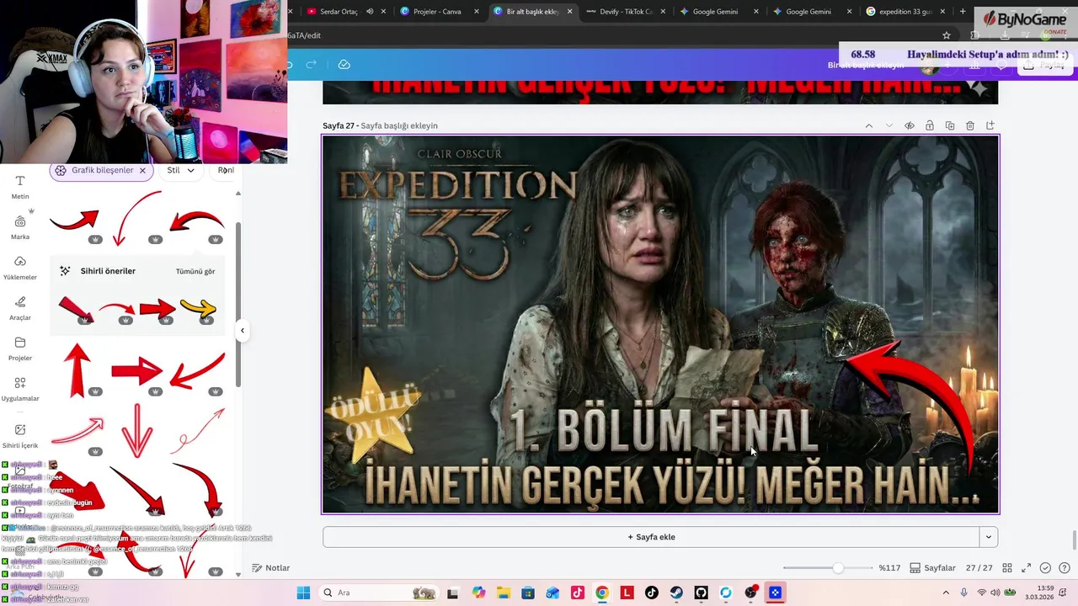This screenshot has width=1078, height=606.
Task: Collapse the side panel with the chevron handle
Action: (243, 331)
